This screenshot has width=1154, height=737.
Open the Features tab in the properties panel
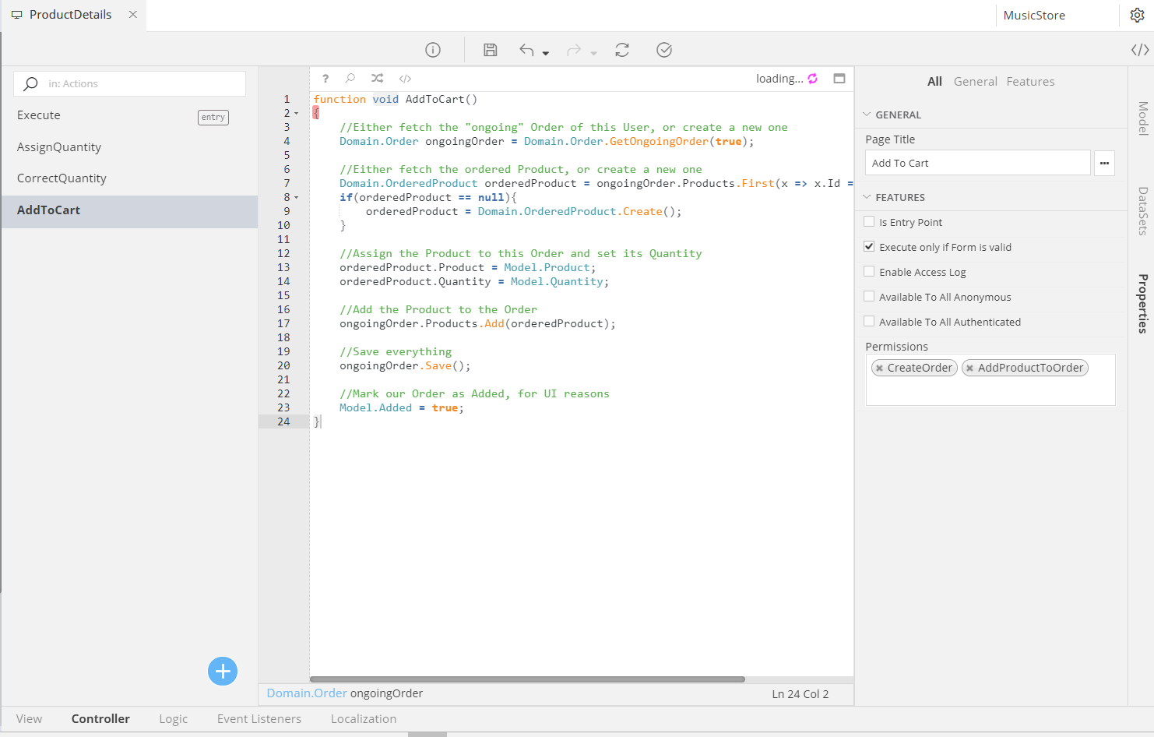[x=1030, y=81]
